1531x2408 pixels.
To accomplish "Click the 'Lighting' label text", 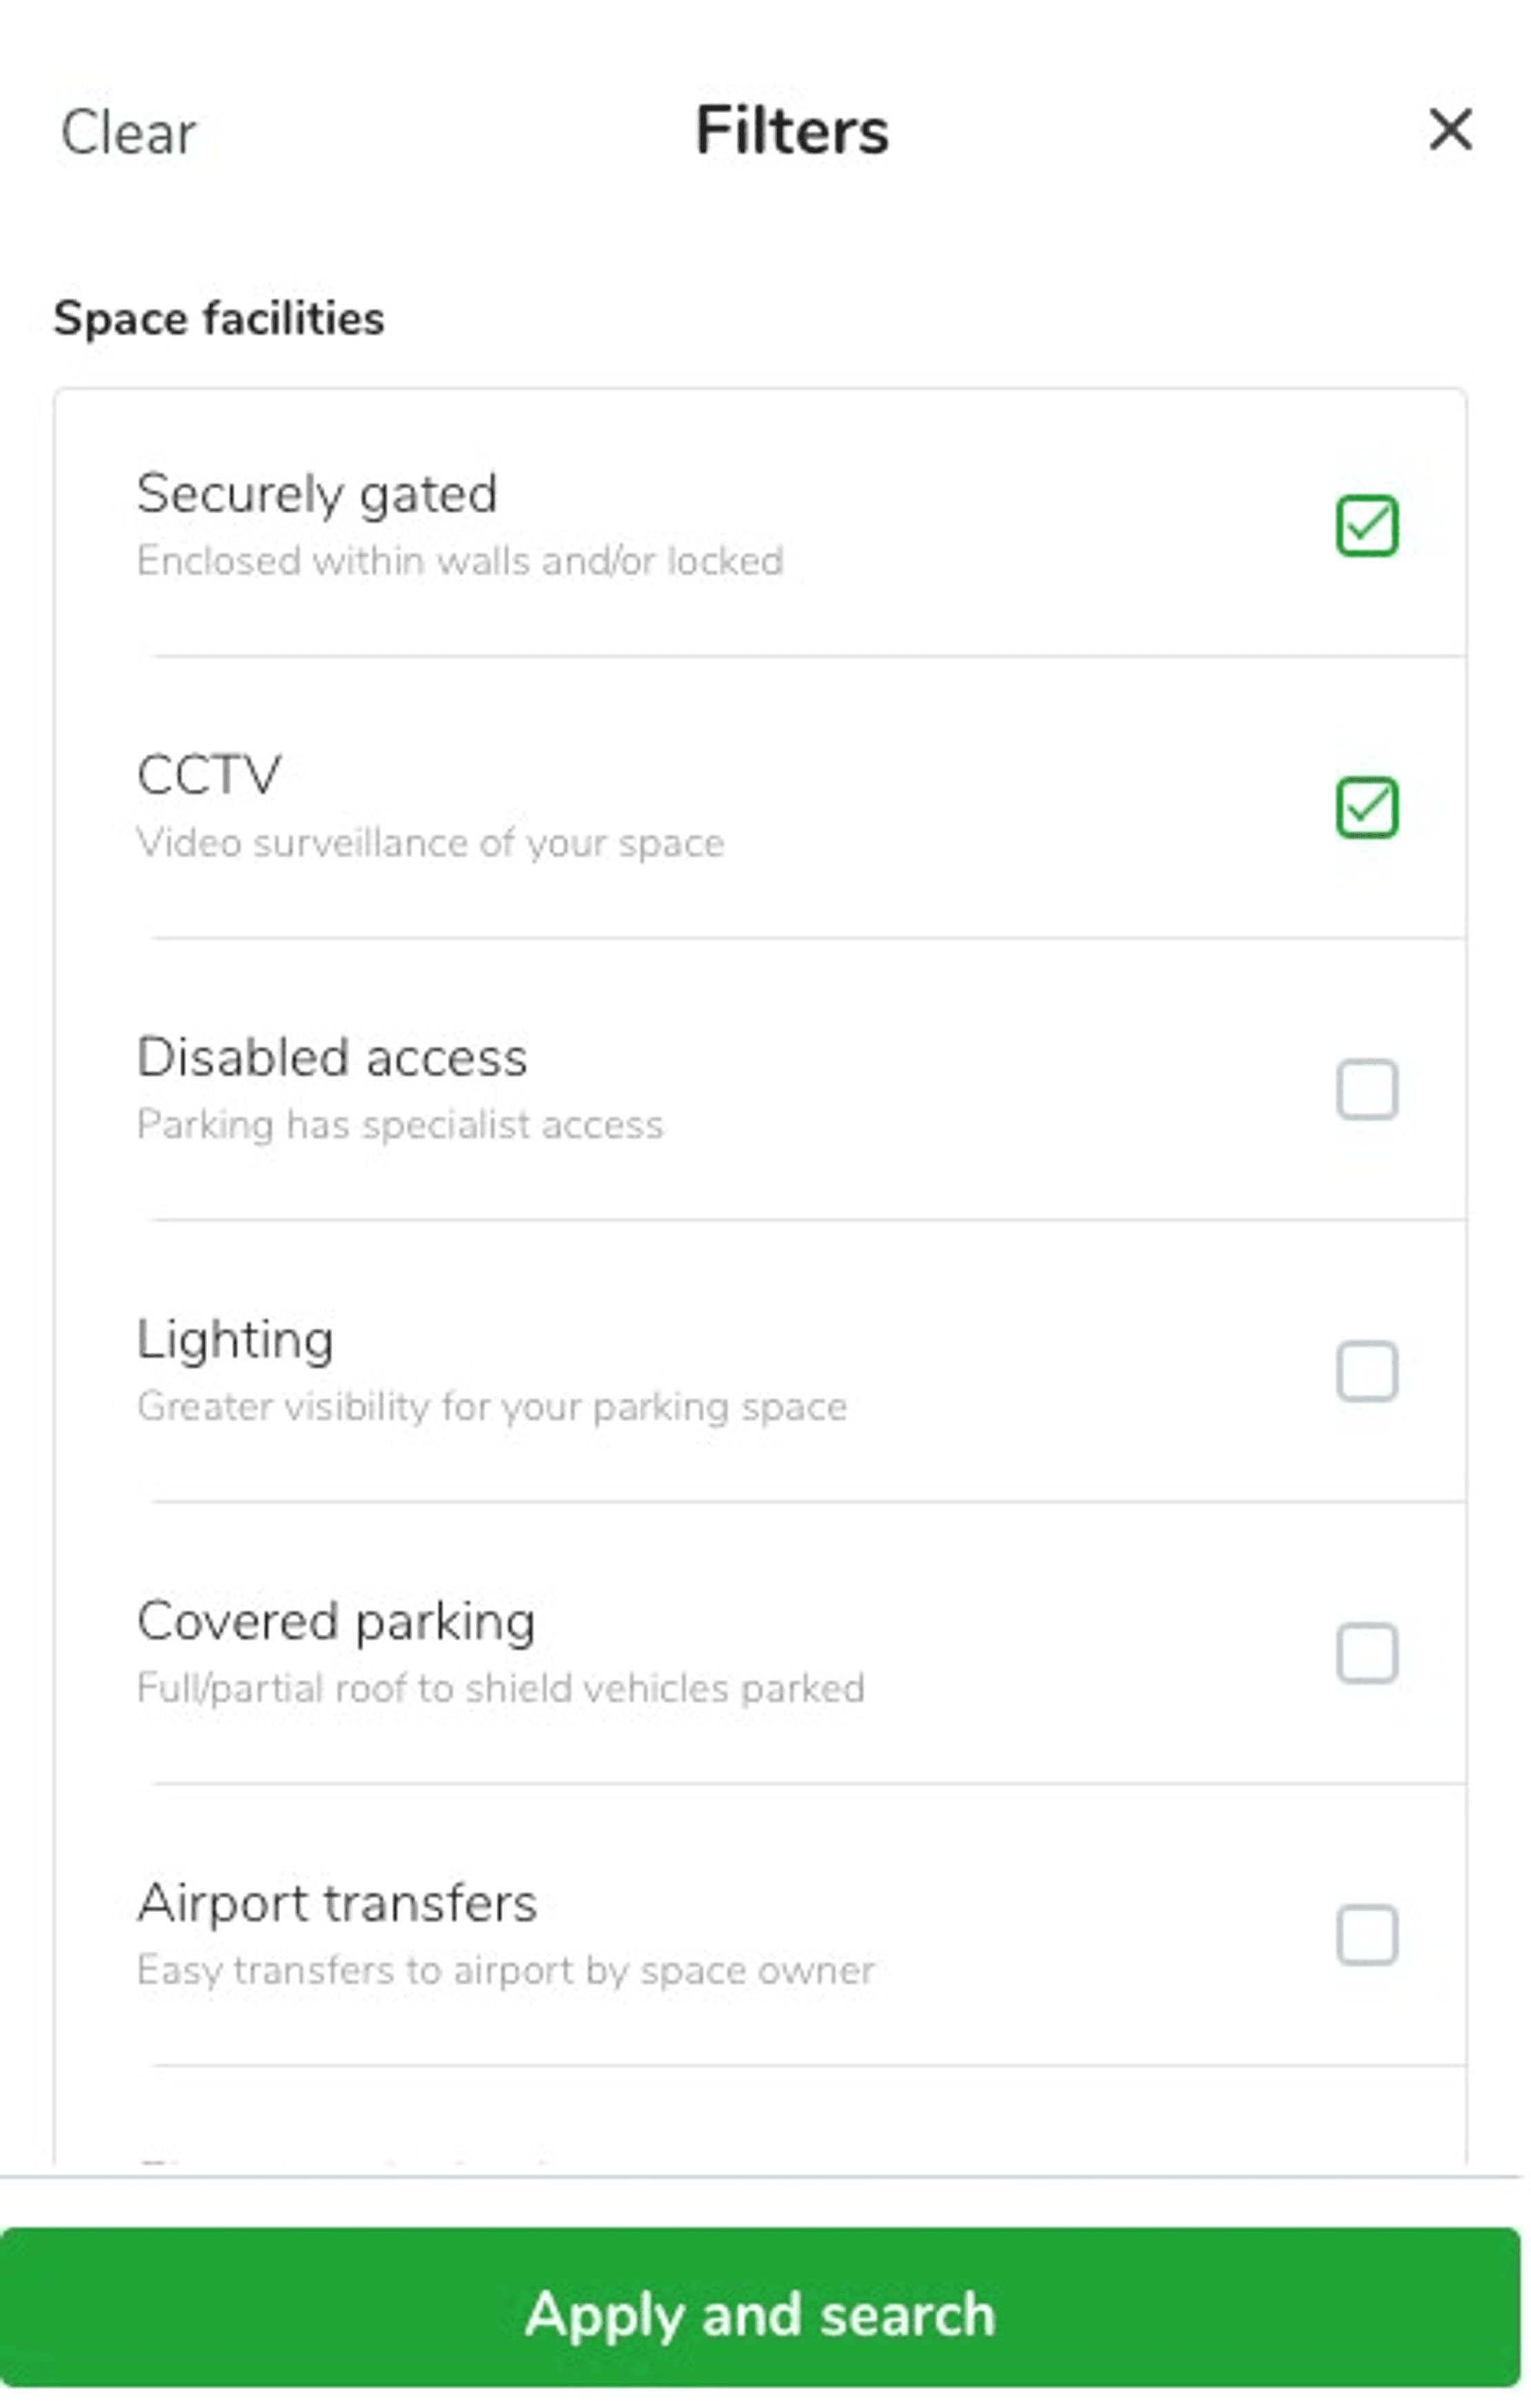I will click(x=235, y=1339).
